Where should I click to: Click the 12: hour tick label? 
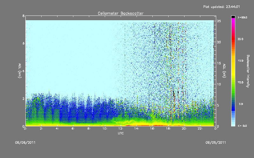[121, 129]
